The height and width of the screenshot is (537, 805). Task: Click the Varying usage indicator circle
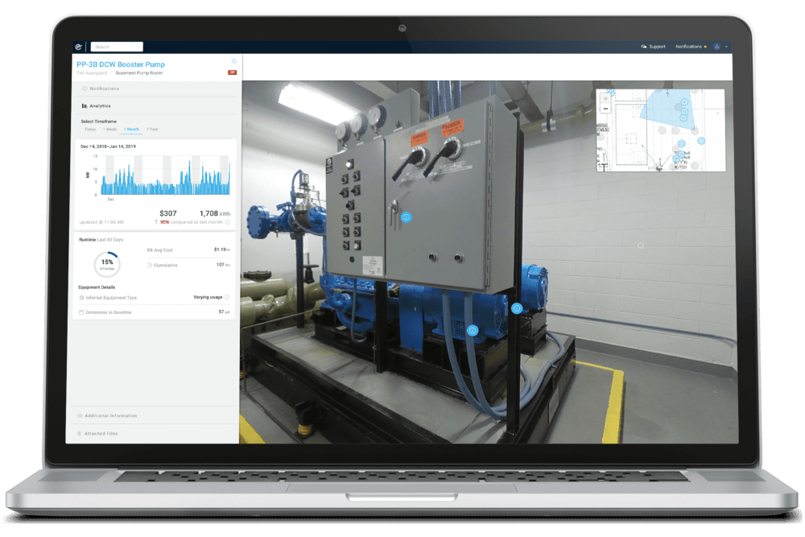pyautogui.click(x=227, y=297)
